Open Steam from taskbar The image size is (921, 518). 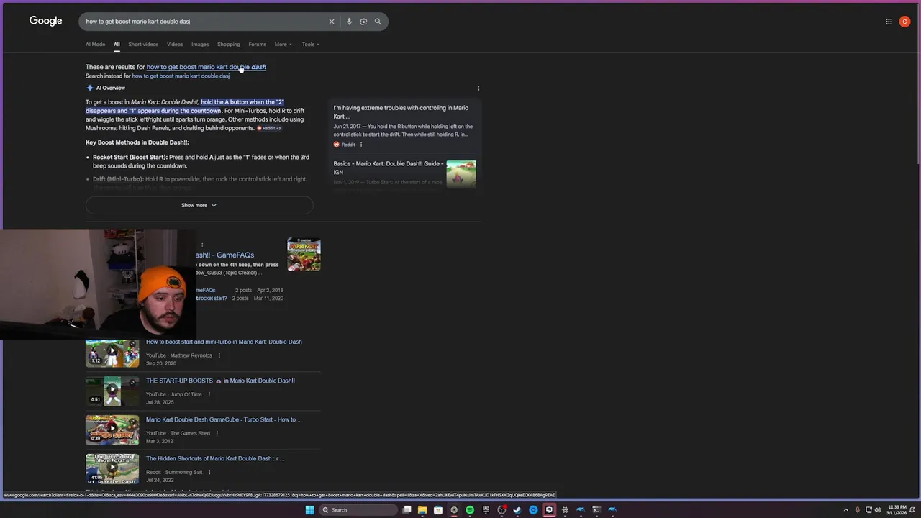517,510
